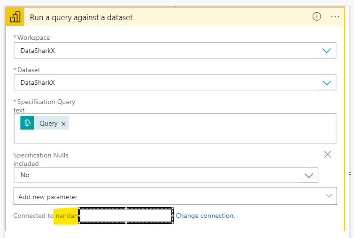Remove the Query token with its x
354x238 pixels.
coord(63,124)
